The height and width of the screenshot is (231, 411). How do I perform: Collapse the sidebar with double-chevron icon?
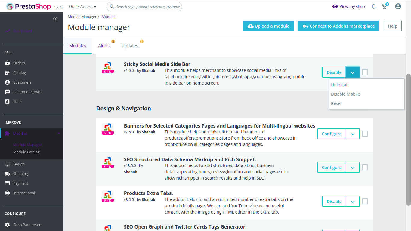(x=55, y=19)
